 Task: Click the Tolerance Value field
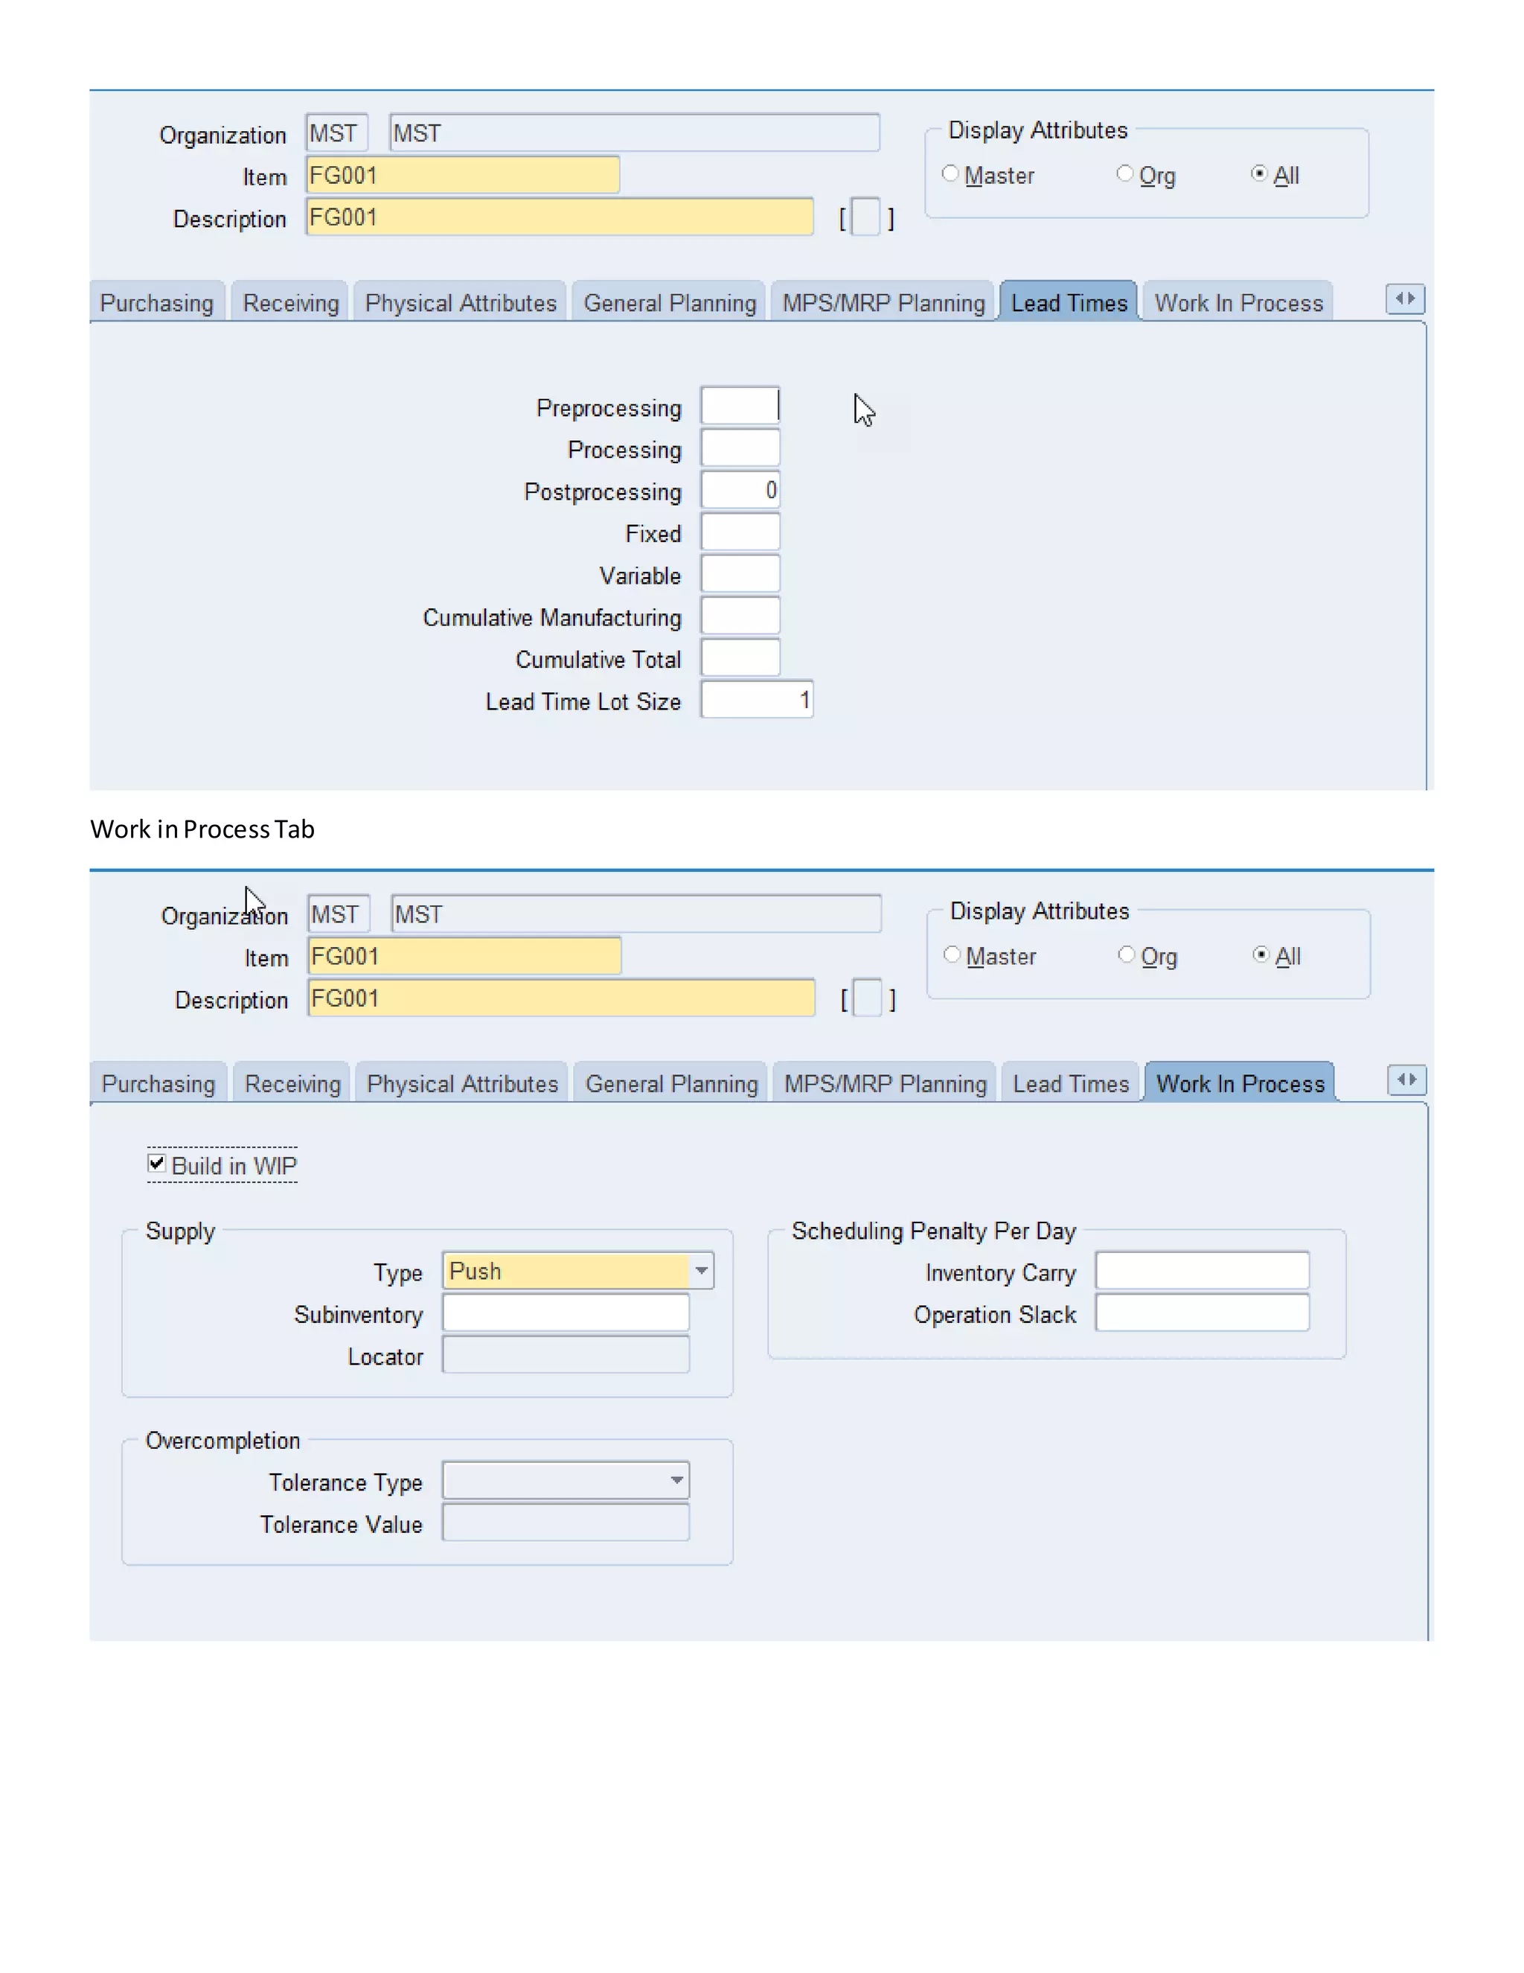point(566,1523)
